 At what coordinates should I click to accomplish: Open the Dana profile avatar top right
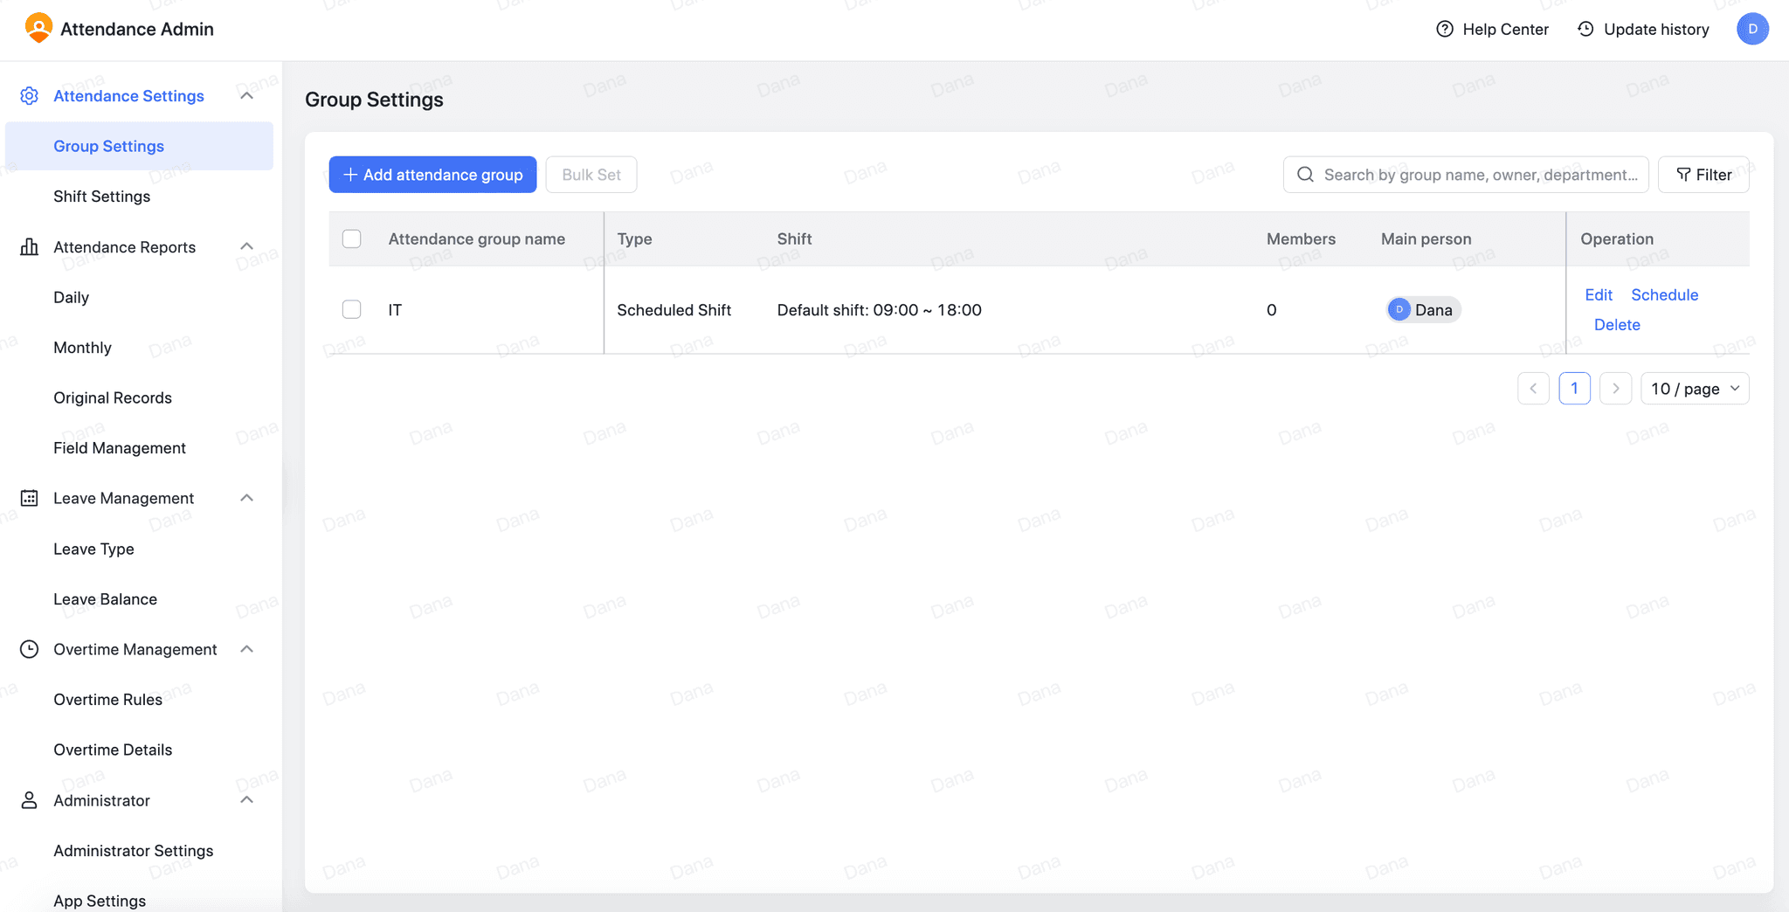pos(1752,29)
